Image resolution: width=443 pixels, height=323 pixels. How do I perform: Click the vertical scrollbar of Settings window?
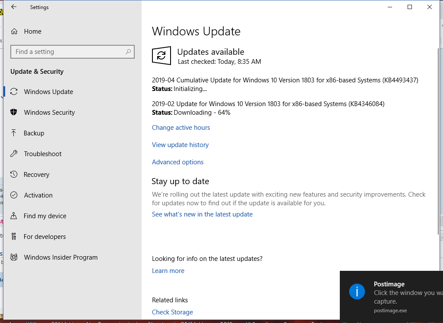coord(439,141)
